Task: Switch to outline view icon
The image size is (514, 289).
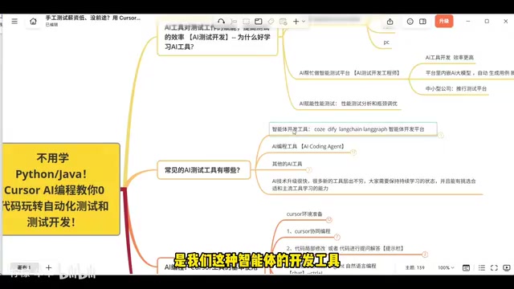Action: coord(482,267)
